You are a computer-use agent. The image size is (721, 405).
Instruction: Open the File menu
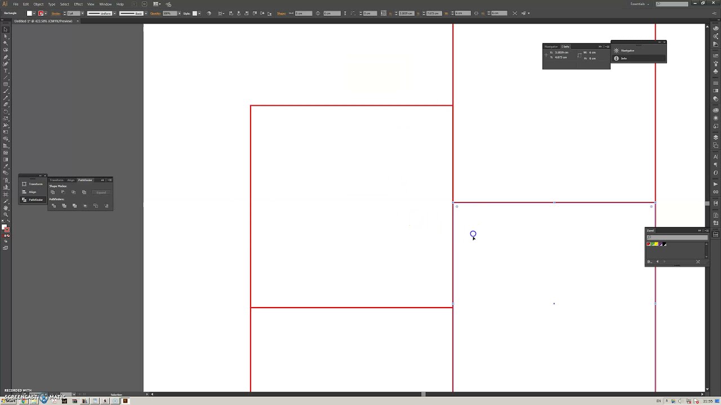16,4
